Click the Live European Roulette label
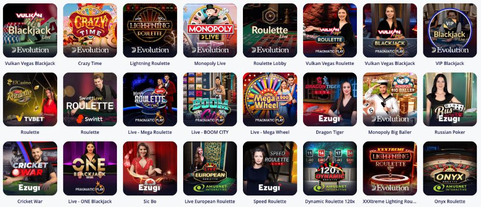 point(210,202)
